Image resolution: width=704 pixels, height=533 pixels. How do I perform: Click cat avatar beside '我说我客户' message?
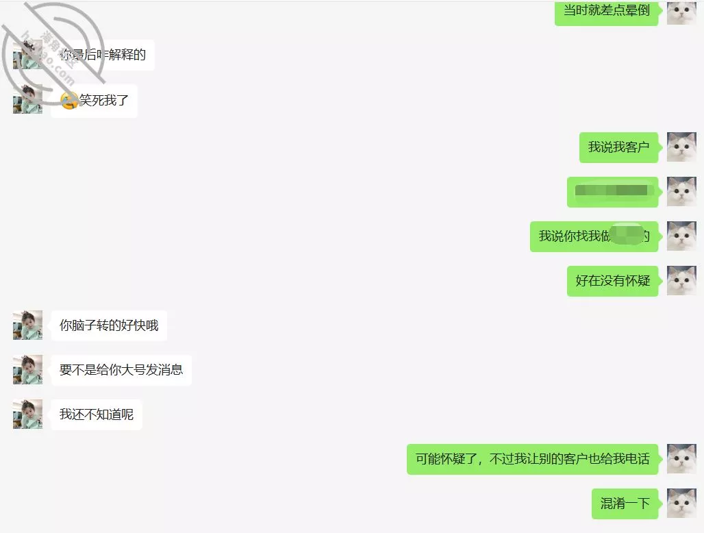[681, 147]
